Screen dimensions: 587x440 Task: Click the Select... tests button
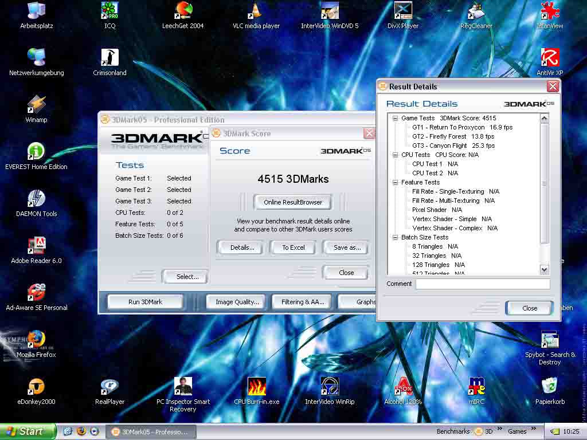(x=185, y=277)
